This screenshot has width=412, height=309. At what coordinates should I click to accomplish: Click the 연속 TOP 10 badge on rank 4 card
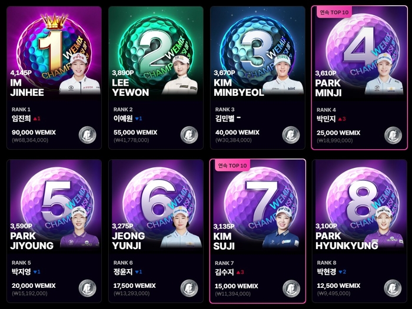pyautogui.click(x=334, y=12)
